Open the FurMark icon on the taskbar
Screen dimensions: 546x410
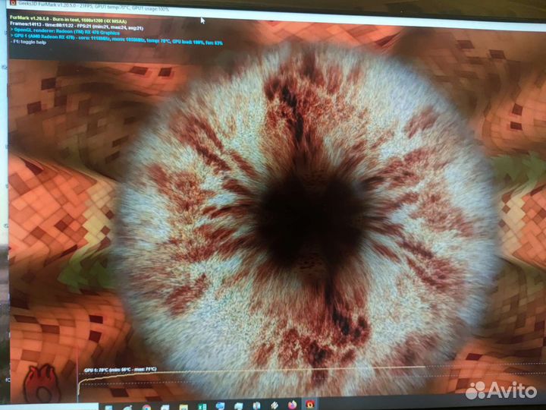click(x=310, y=404)
